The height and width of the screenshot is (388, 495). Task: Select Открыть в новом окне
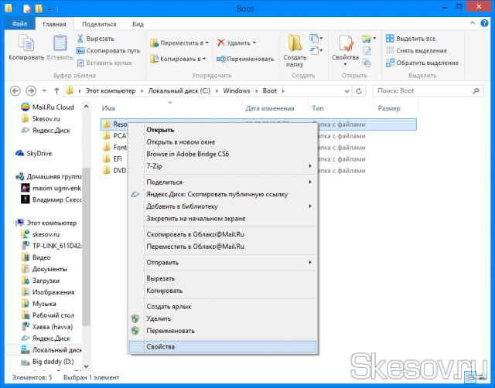182,142
